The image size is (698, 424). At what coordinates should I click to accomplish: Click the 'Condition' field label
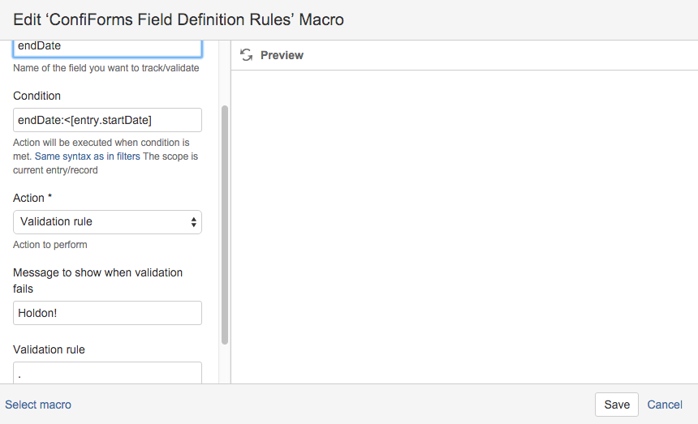[x=37, y=96]
